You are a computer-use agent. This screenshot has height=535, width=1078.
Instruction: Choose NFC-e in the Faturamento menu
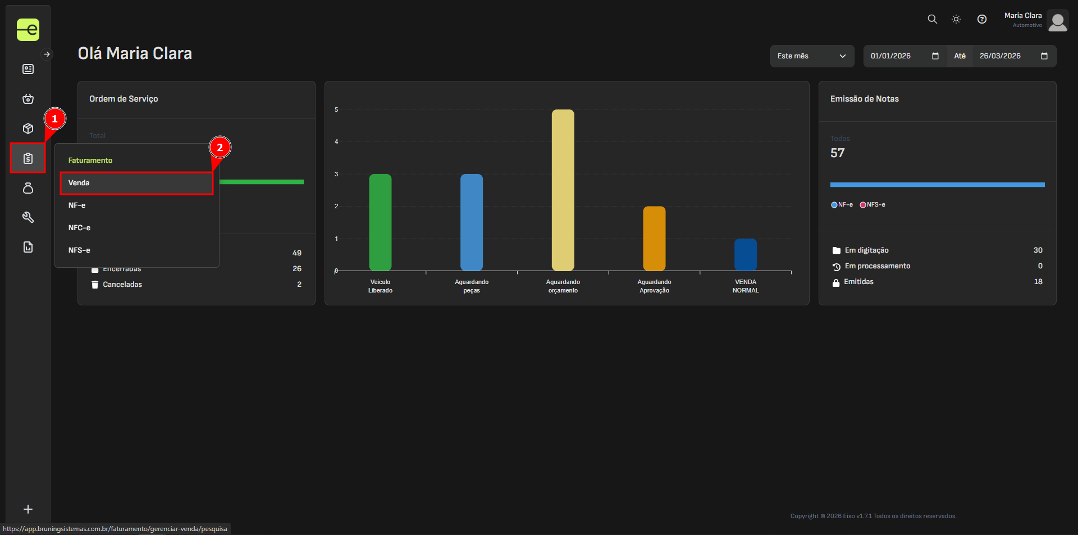pos(80,228)
